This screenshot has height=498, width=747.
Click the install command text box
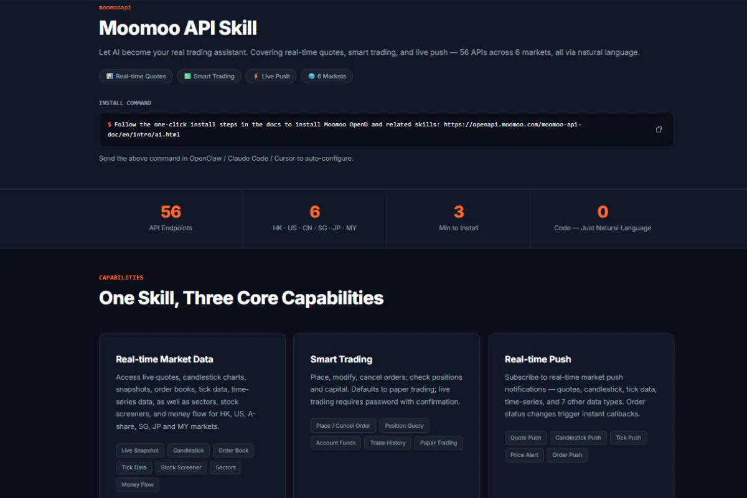click(386, 129)
